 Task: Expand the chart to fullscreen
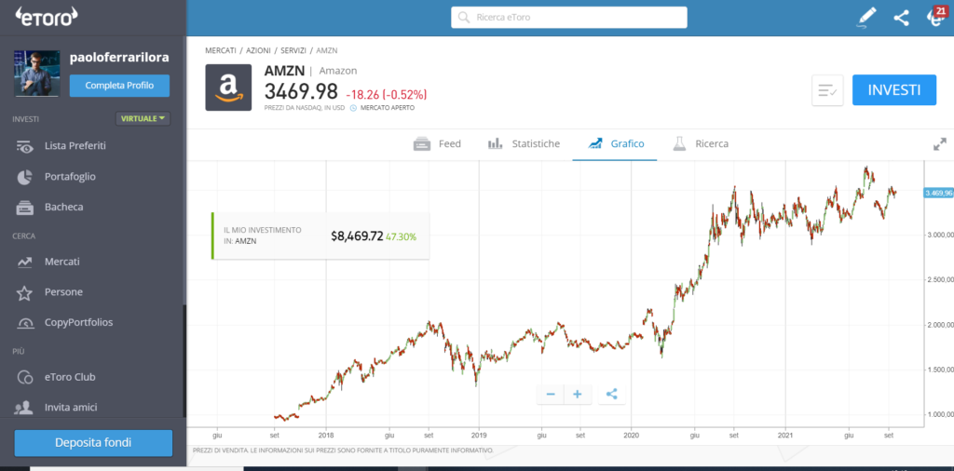[940, 144]
